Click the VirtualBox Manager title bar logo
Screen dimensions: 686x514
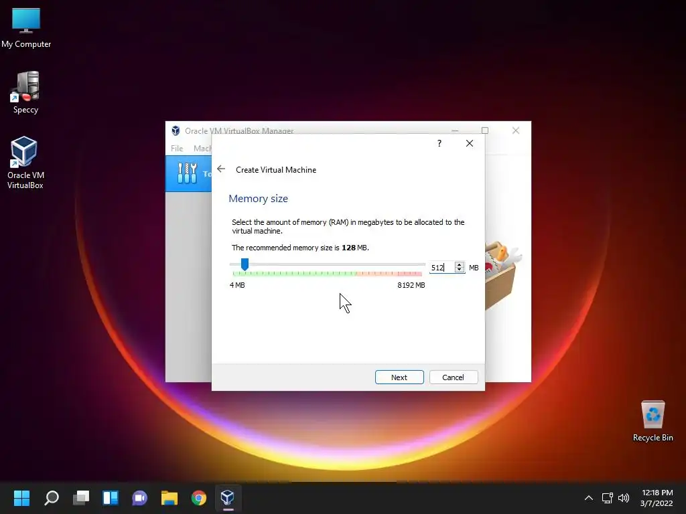pos(176,131)
